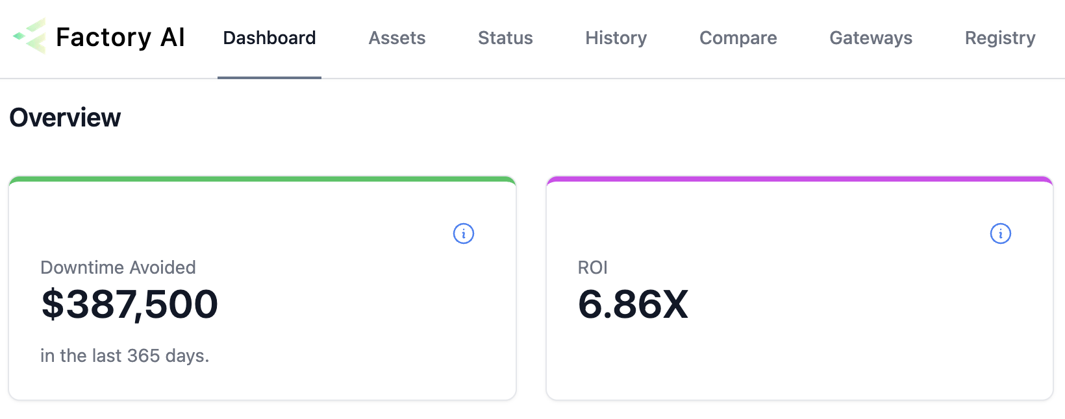Switch to the Assets tab
This screenshot has width=1065, height=419.
397,38
